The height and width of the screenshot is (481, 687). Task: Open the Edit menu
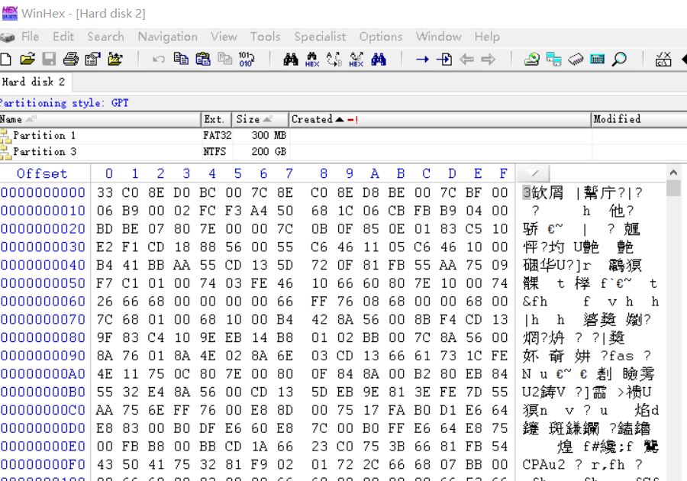pos(63,37)
